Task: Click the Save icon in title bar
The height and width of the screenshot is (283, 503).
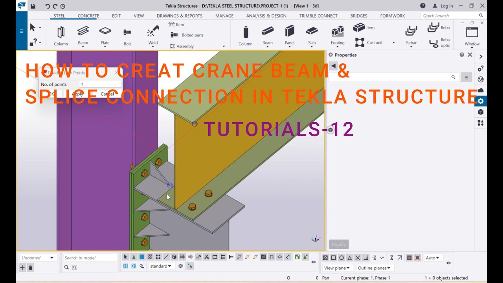Action: [33, 6]
